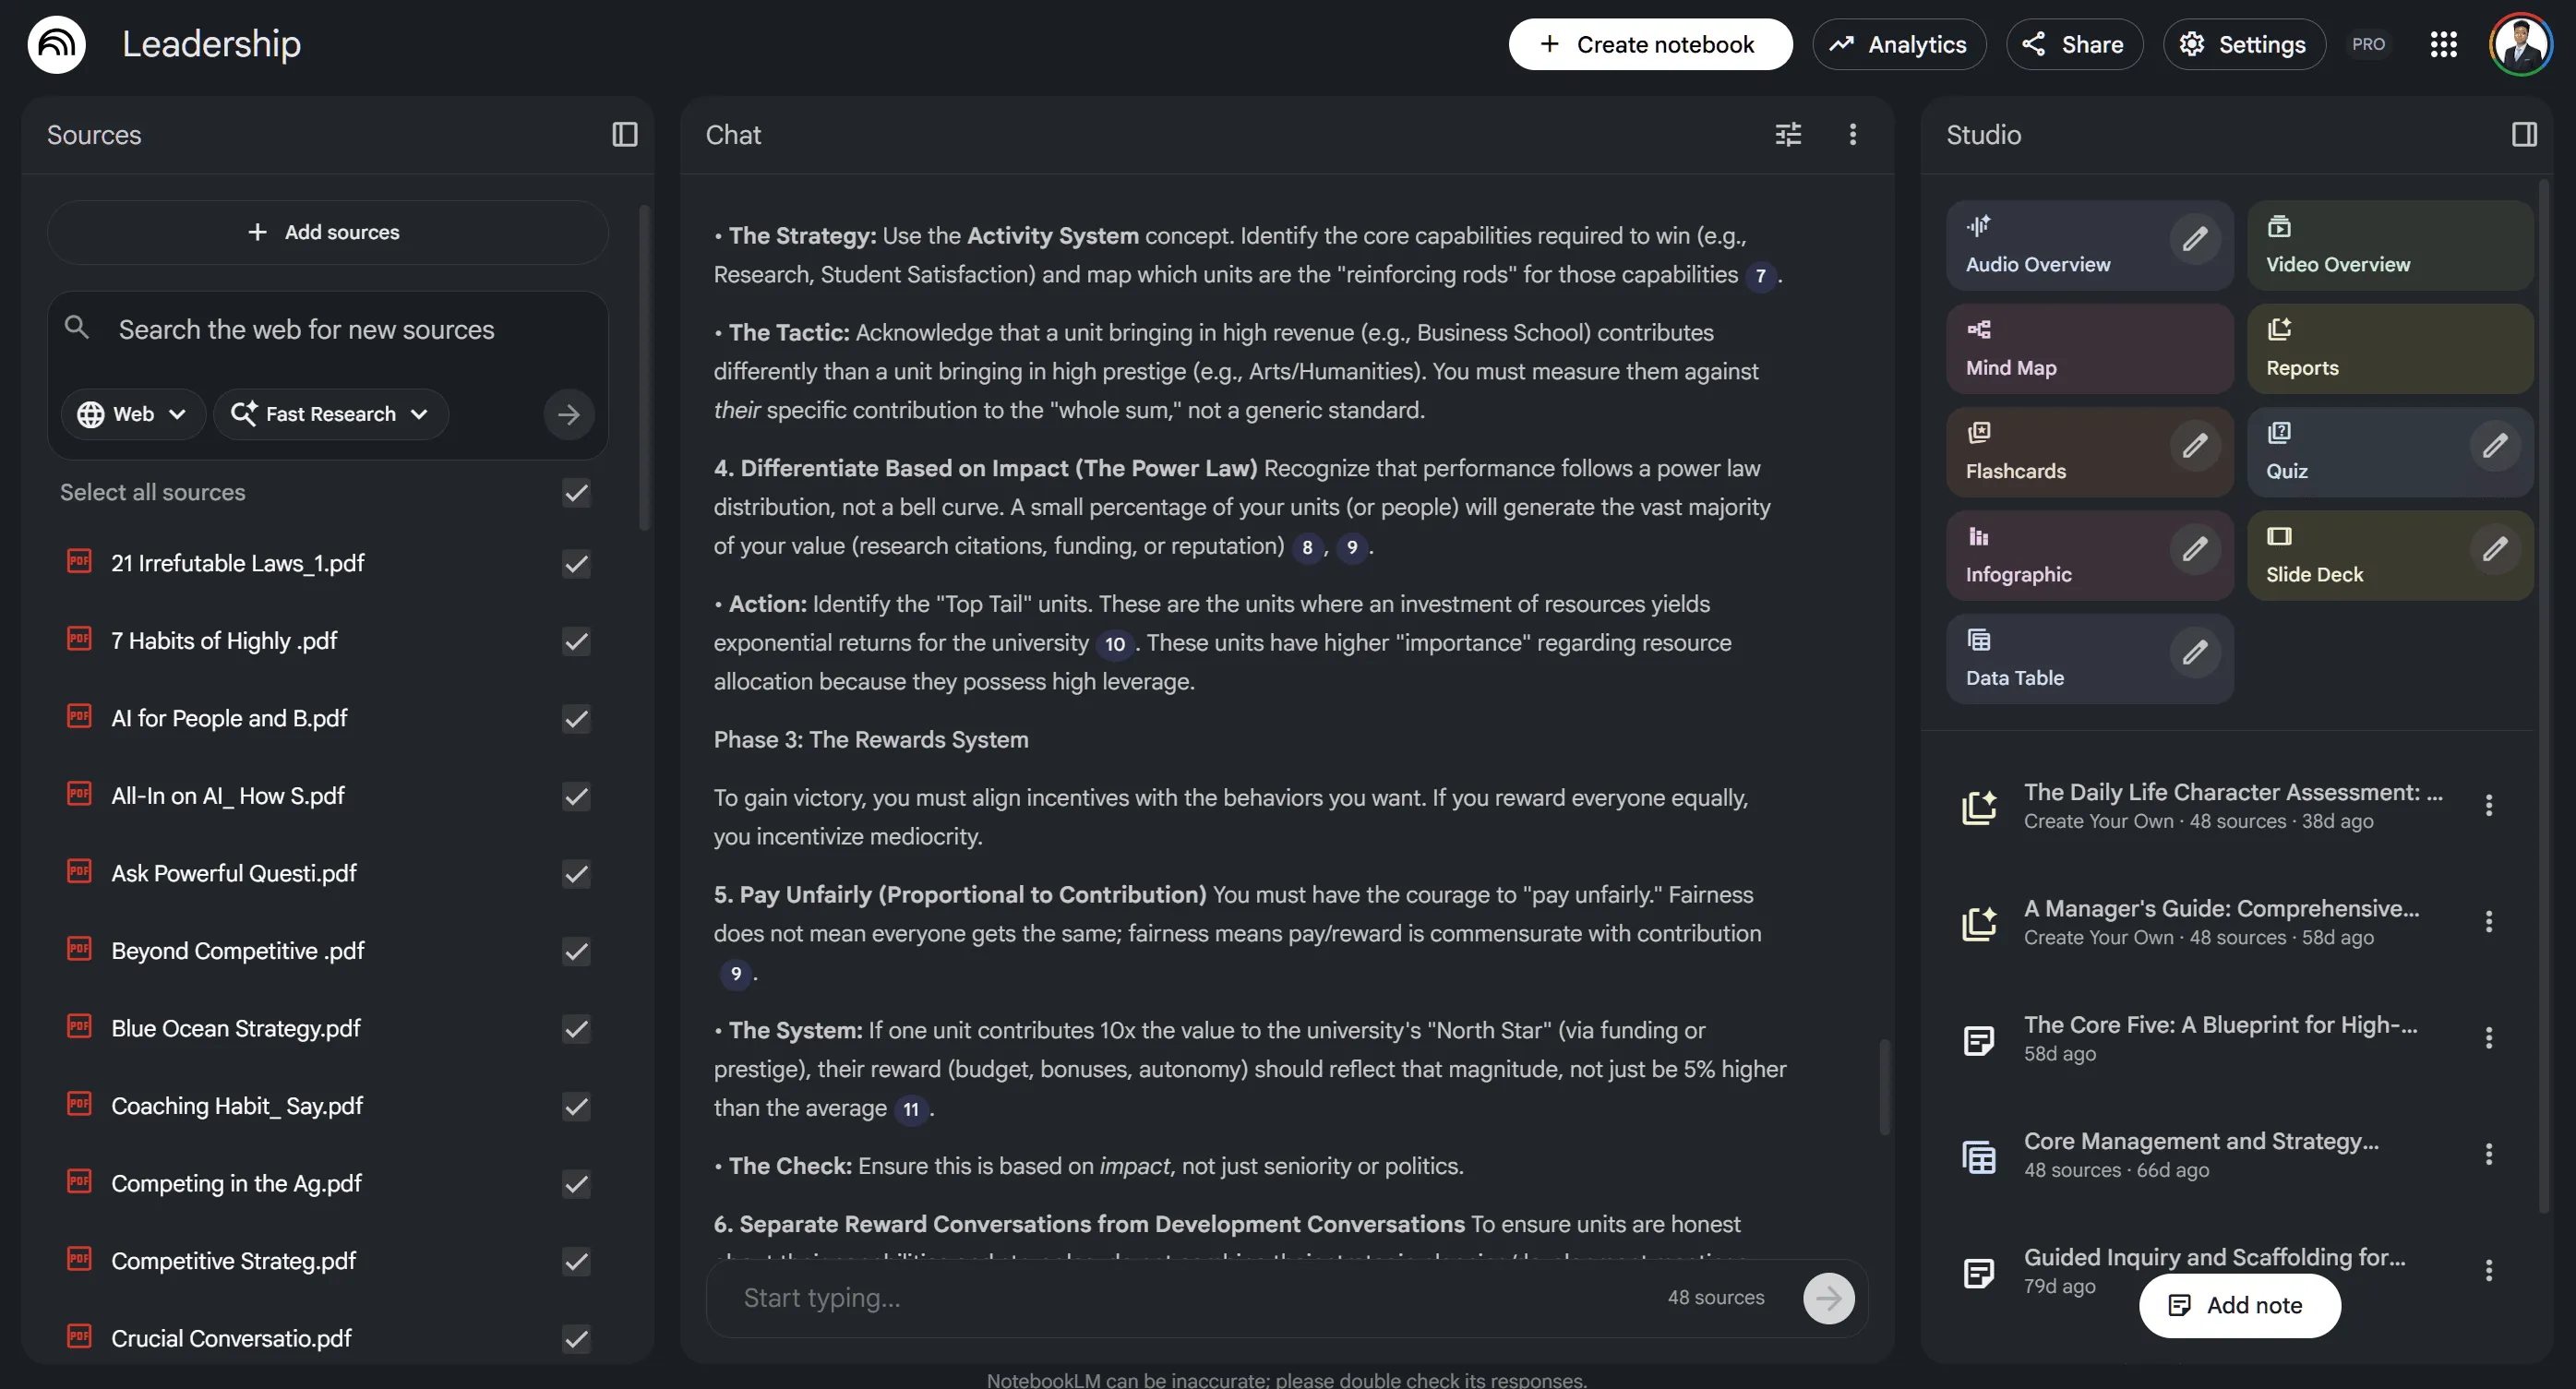The height and width of the screenshot is (1389, 2576).
Task: Edit Infographic customization pencil
Action: point(2195,549)
